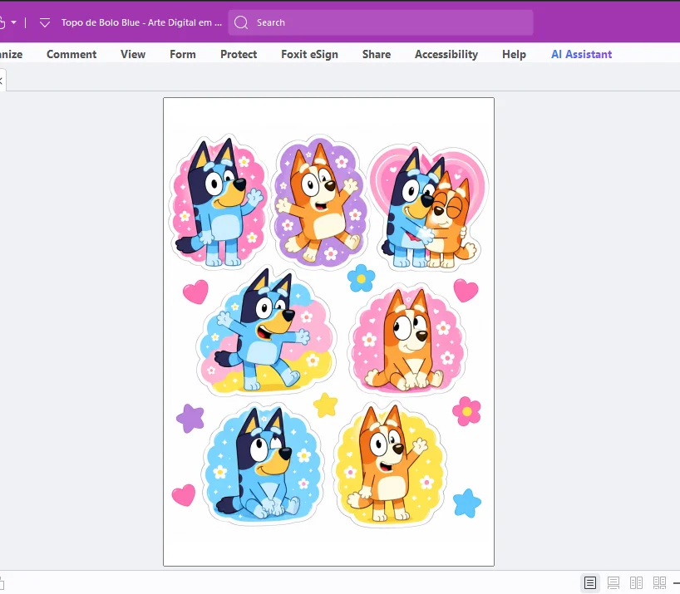This screenshot has width=680, height=594.
Task: Open the Accessibility tab
Action: 446,54
